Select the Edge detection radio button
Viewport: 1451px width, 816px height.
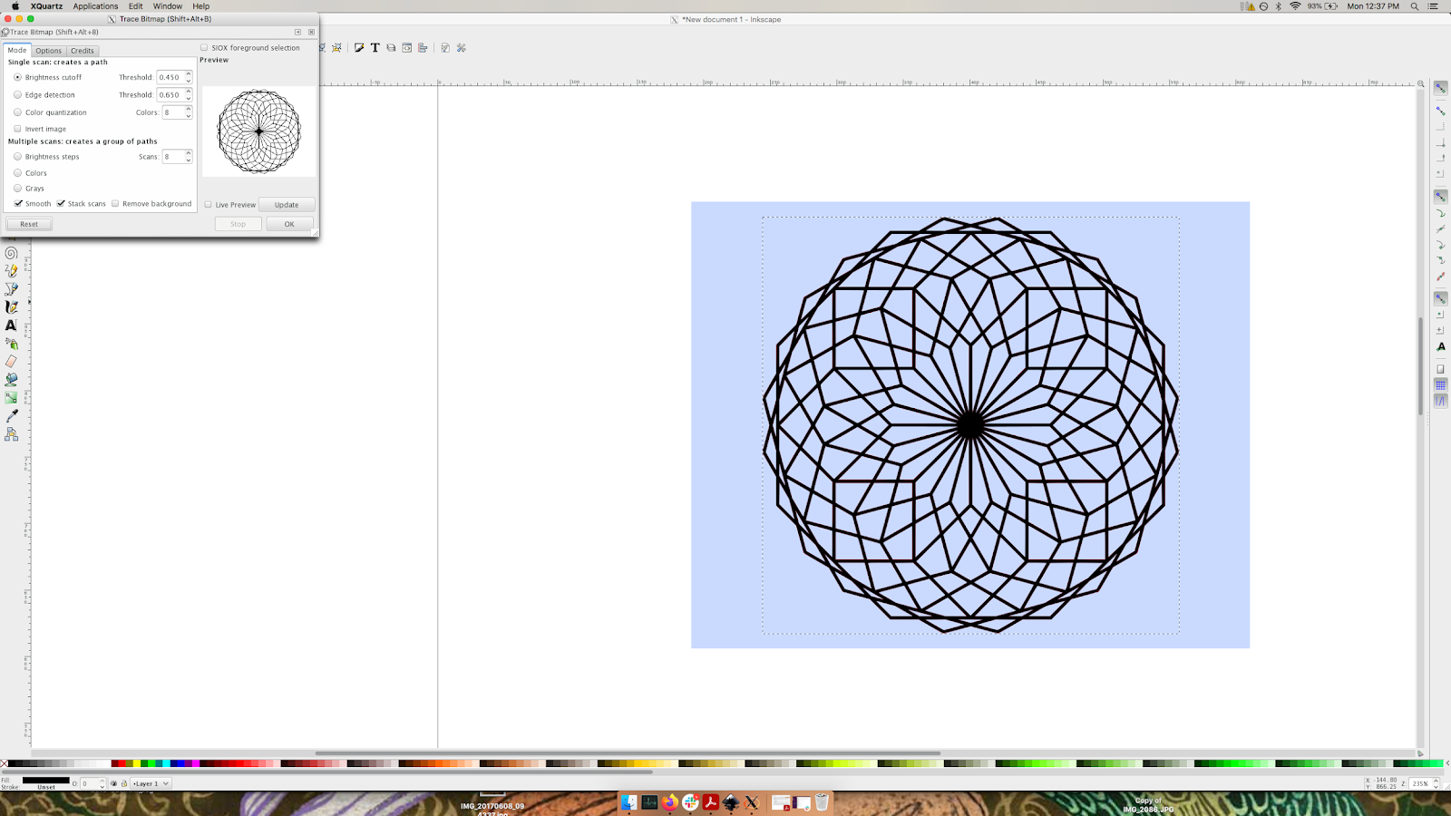tap(17, 94)
